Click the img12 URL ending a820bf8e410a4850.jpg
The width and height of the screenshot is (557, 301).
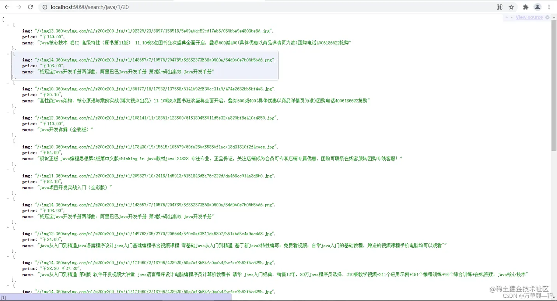156,118
